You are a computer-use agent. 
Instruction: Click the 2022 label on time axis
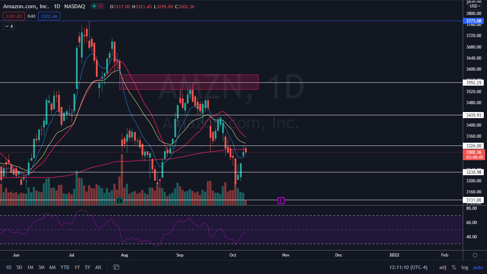tap(394, 255)
